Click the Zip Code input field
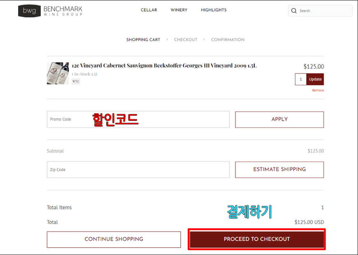Viewport: 358px width, 255px height. pyautogui.click(x=138, y=170)
